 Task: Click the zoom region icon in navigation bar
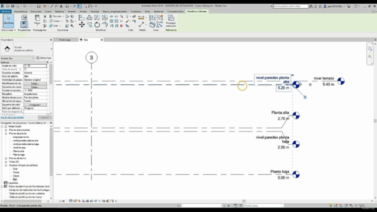pos(370,57)
